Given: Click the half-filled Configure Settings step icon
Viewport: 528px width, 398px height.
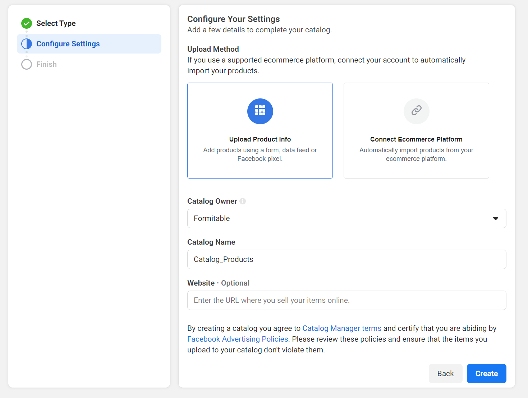Looking at the screenshot, I should (27, 44).
